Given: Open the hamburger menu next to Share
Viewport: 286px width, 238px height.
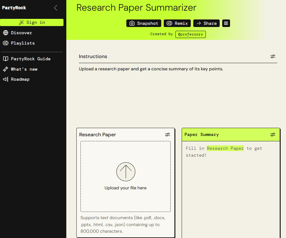Looking at the screenshot, I should (226, 23).
